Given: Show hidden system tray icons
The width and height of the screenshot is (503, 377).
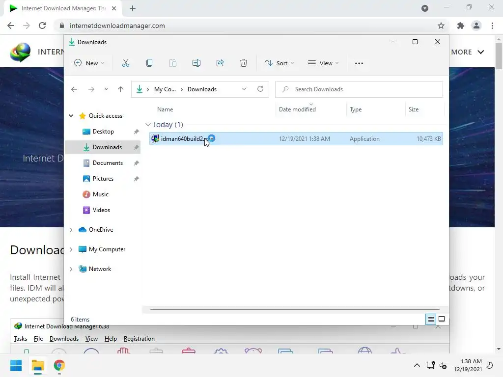Looking at the screenshot, I should [417, 365].
